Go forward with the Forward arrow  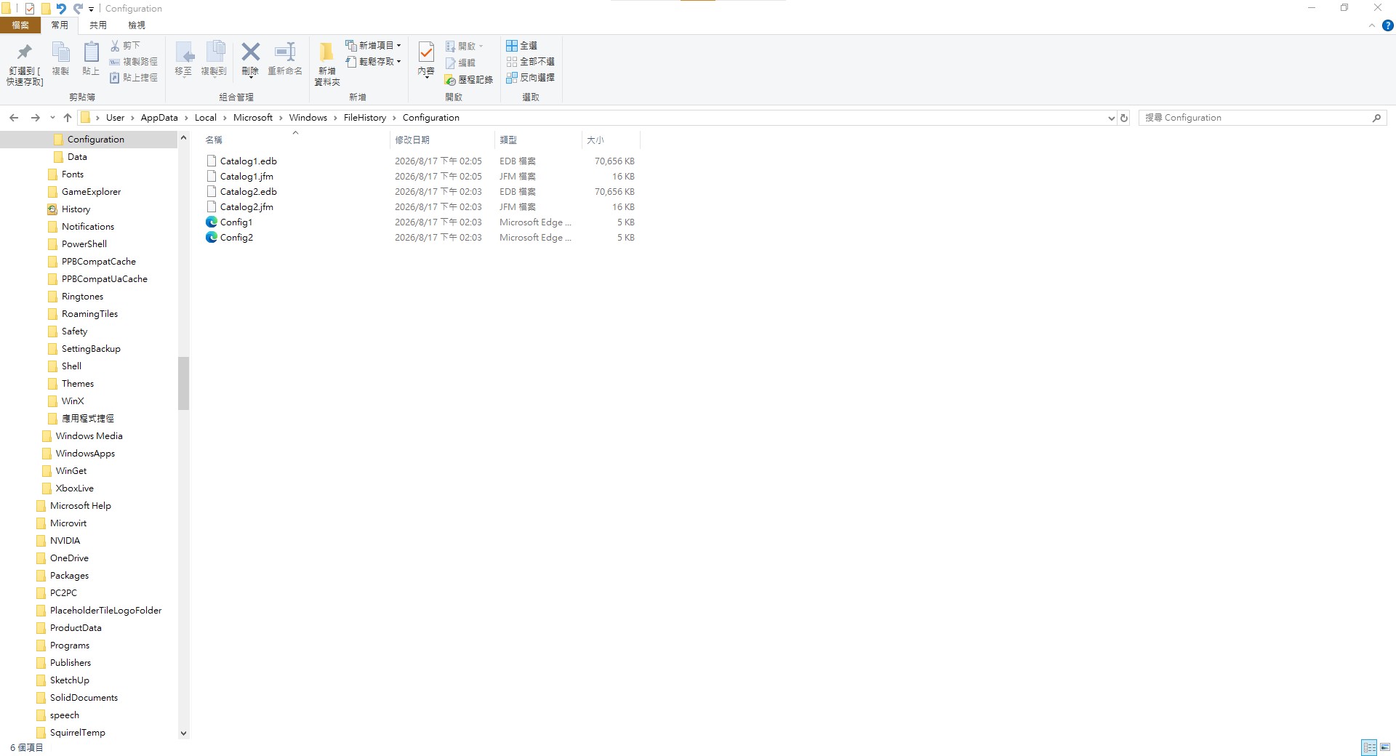point(35,118)
